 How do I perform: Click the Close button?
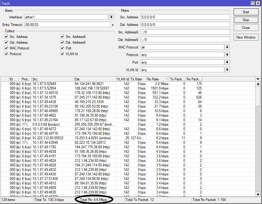[246, 28]
